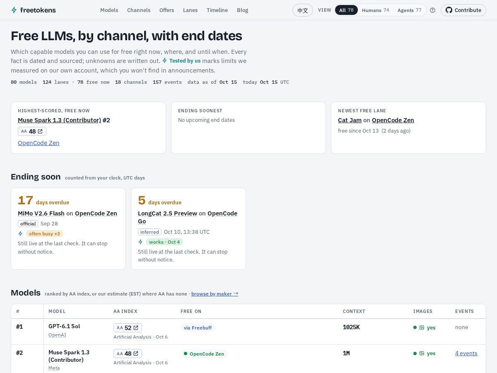Open external link icon on Muse Spark AA 48 card badge
Viewport: 497px width, 373px height.
[x=40, y=131]
